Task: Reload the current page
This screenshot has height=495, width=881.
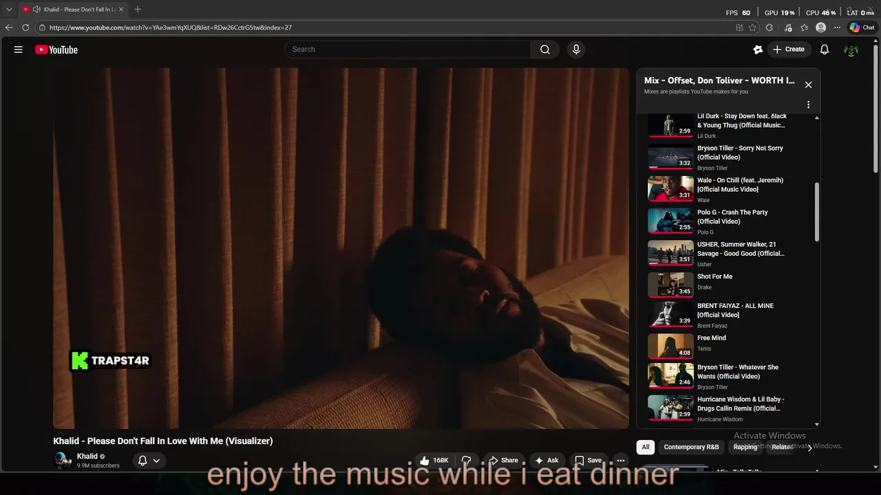Action: pos(25,27)
